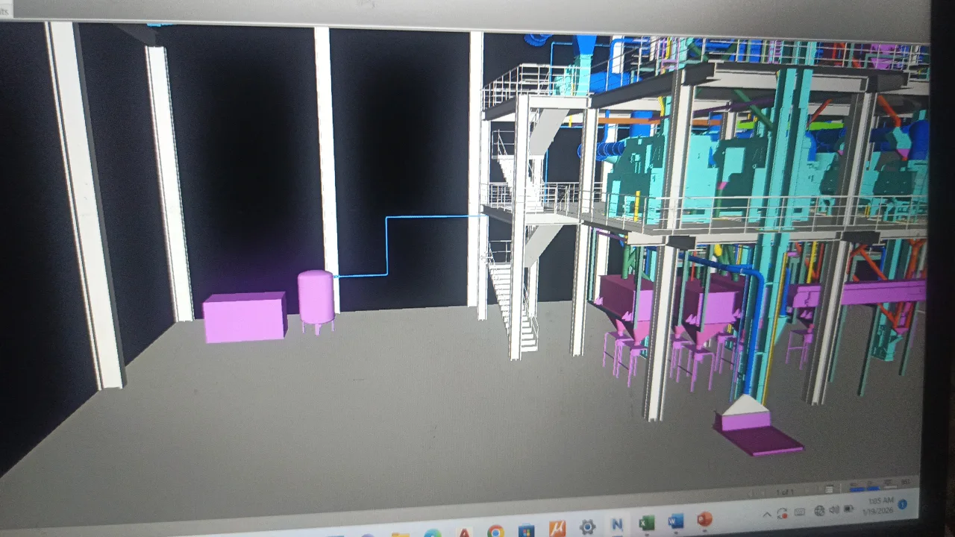Open Microsoft Store from the taskbar
The width and height of the screenshot is (955, 537).
(x=526, y=531)
